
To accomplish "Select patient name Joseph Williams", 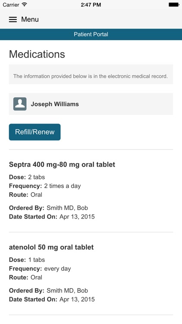I will [x=55, y=104].
